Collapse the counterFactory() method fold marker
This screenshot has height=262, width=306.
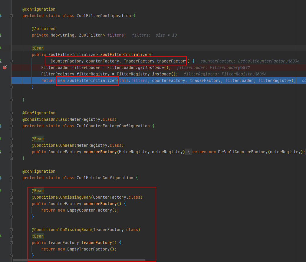coord(11,204)
